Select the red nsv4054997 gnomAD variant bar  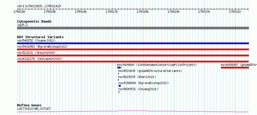(235, 68)
